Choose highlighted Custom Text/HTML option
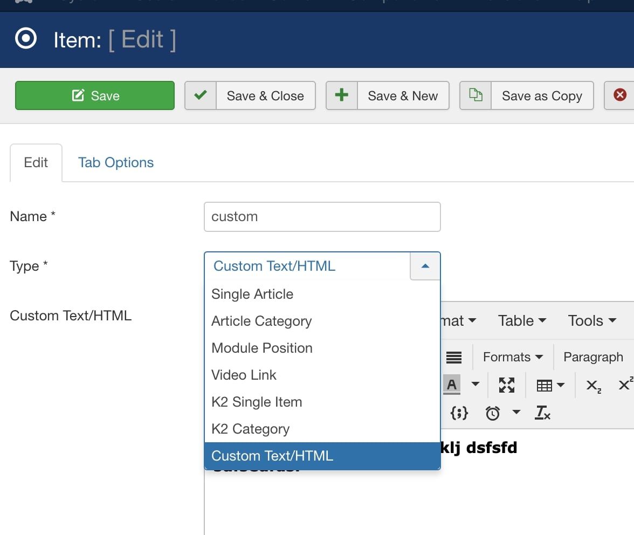 (x=322, y=456)
